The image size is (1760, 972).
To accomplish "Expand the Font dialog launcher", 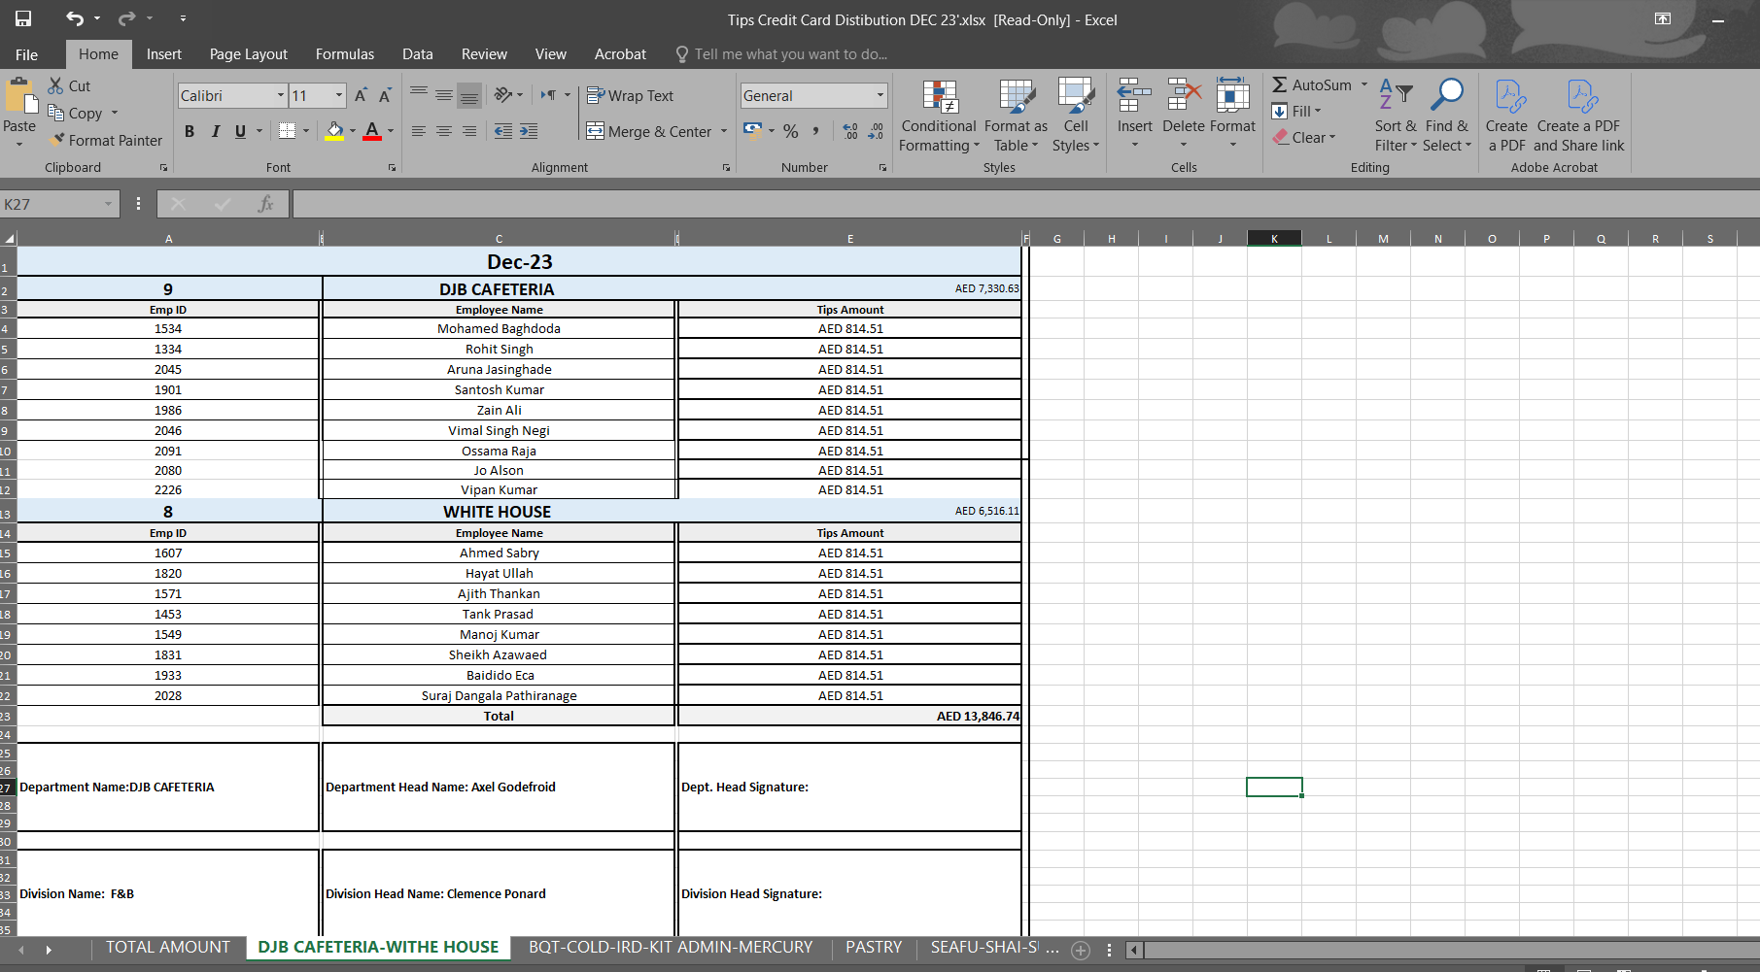I will (x=392, y=168).
